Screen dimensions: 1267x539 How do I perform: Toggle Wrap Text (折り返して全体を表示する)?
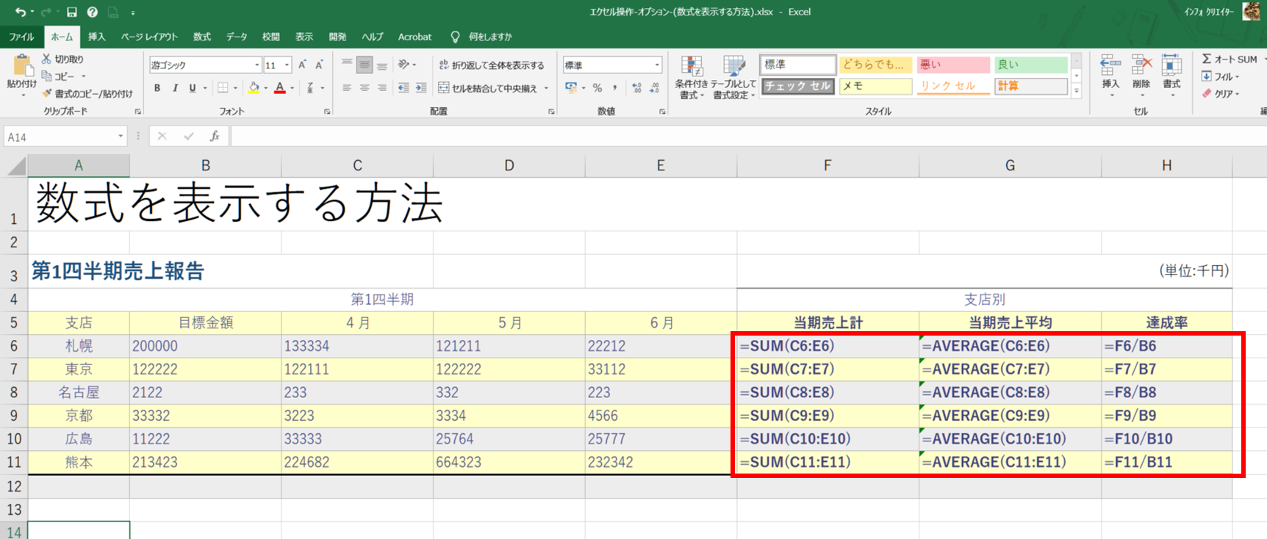point(491,65)
